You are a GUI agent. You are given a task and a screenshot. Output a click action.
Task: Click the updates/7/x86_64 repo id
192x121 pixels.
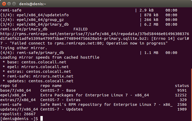(19, 109)
